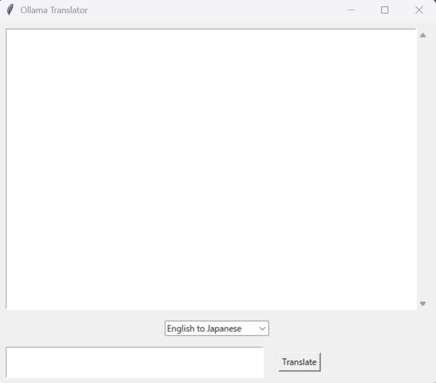Open the English to Japanese language dropdown

(217, 328)
